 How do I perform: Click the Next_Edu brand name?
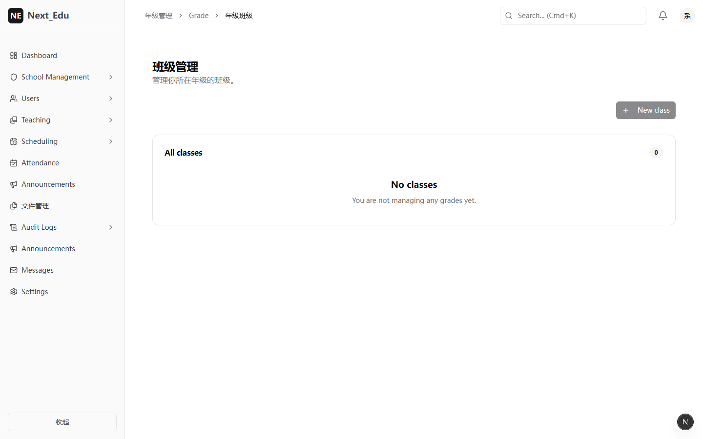(48, 15)
